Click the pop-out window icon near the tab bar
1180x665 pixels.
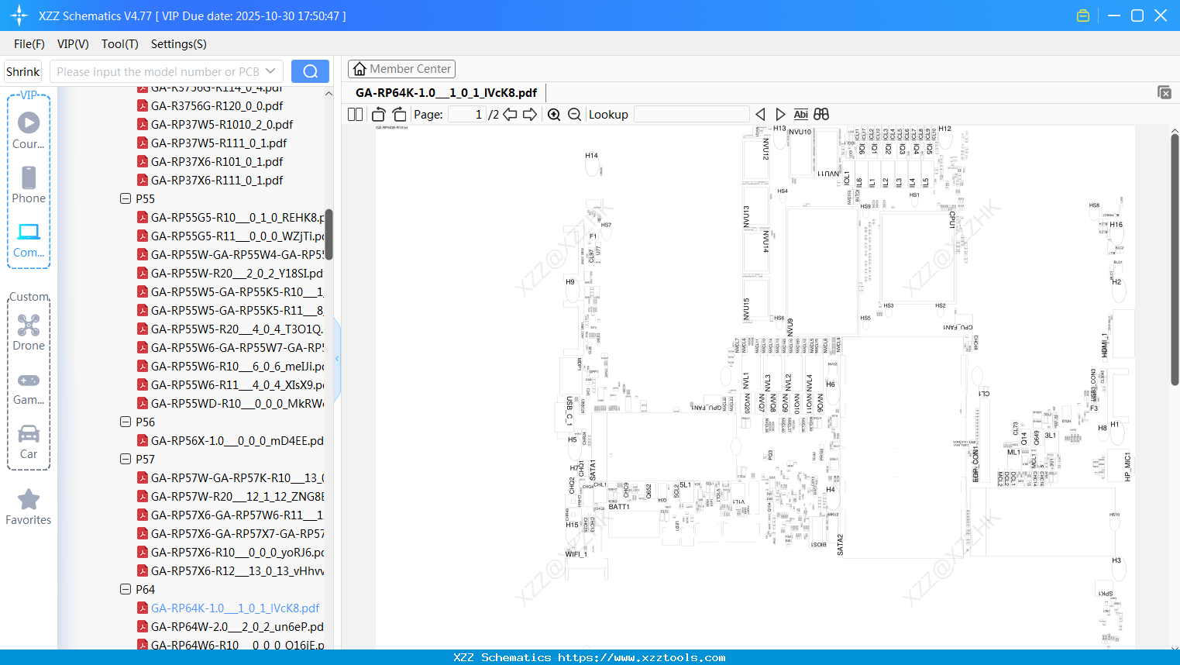tap(1165, 92)
